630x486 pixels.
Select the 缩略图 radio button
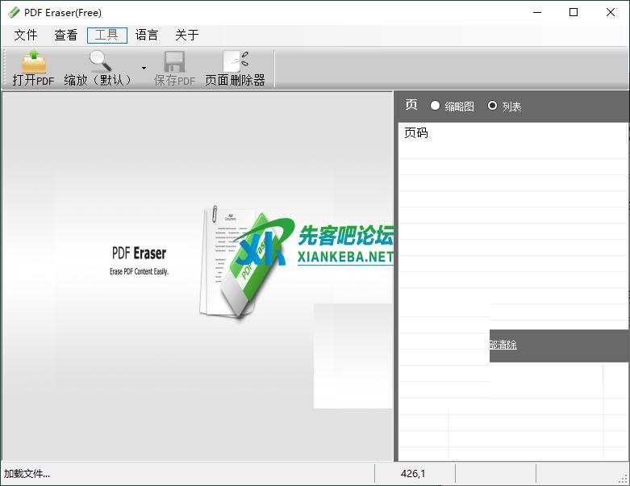point(436,106)
